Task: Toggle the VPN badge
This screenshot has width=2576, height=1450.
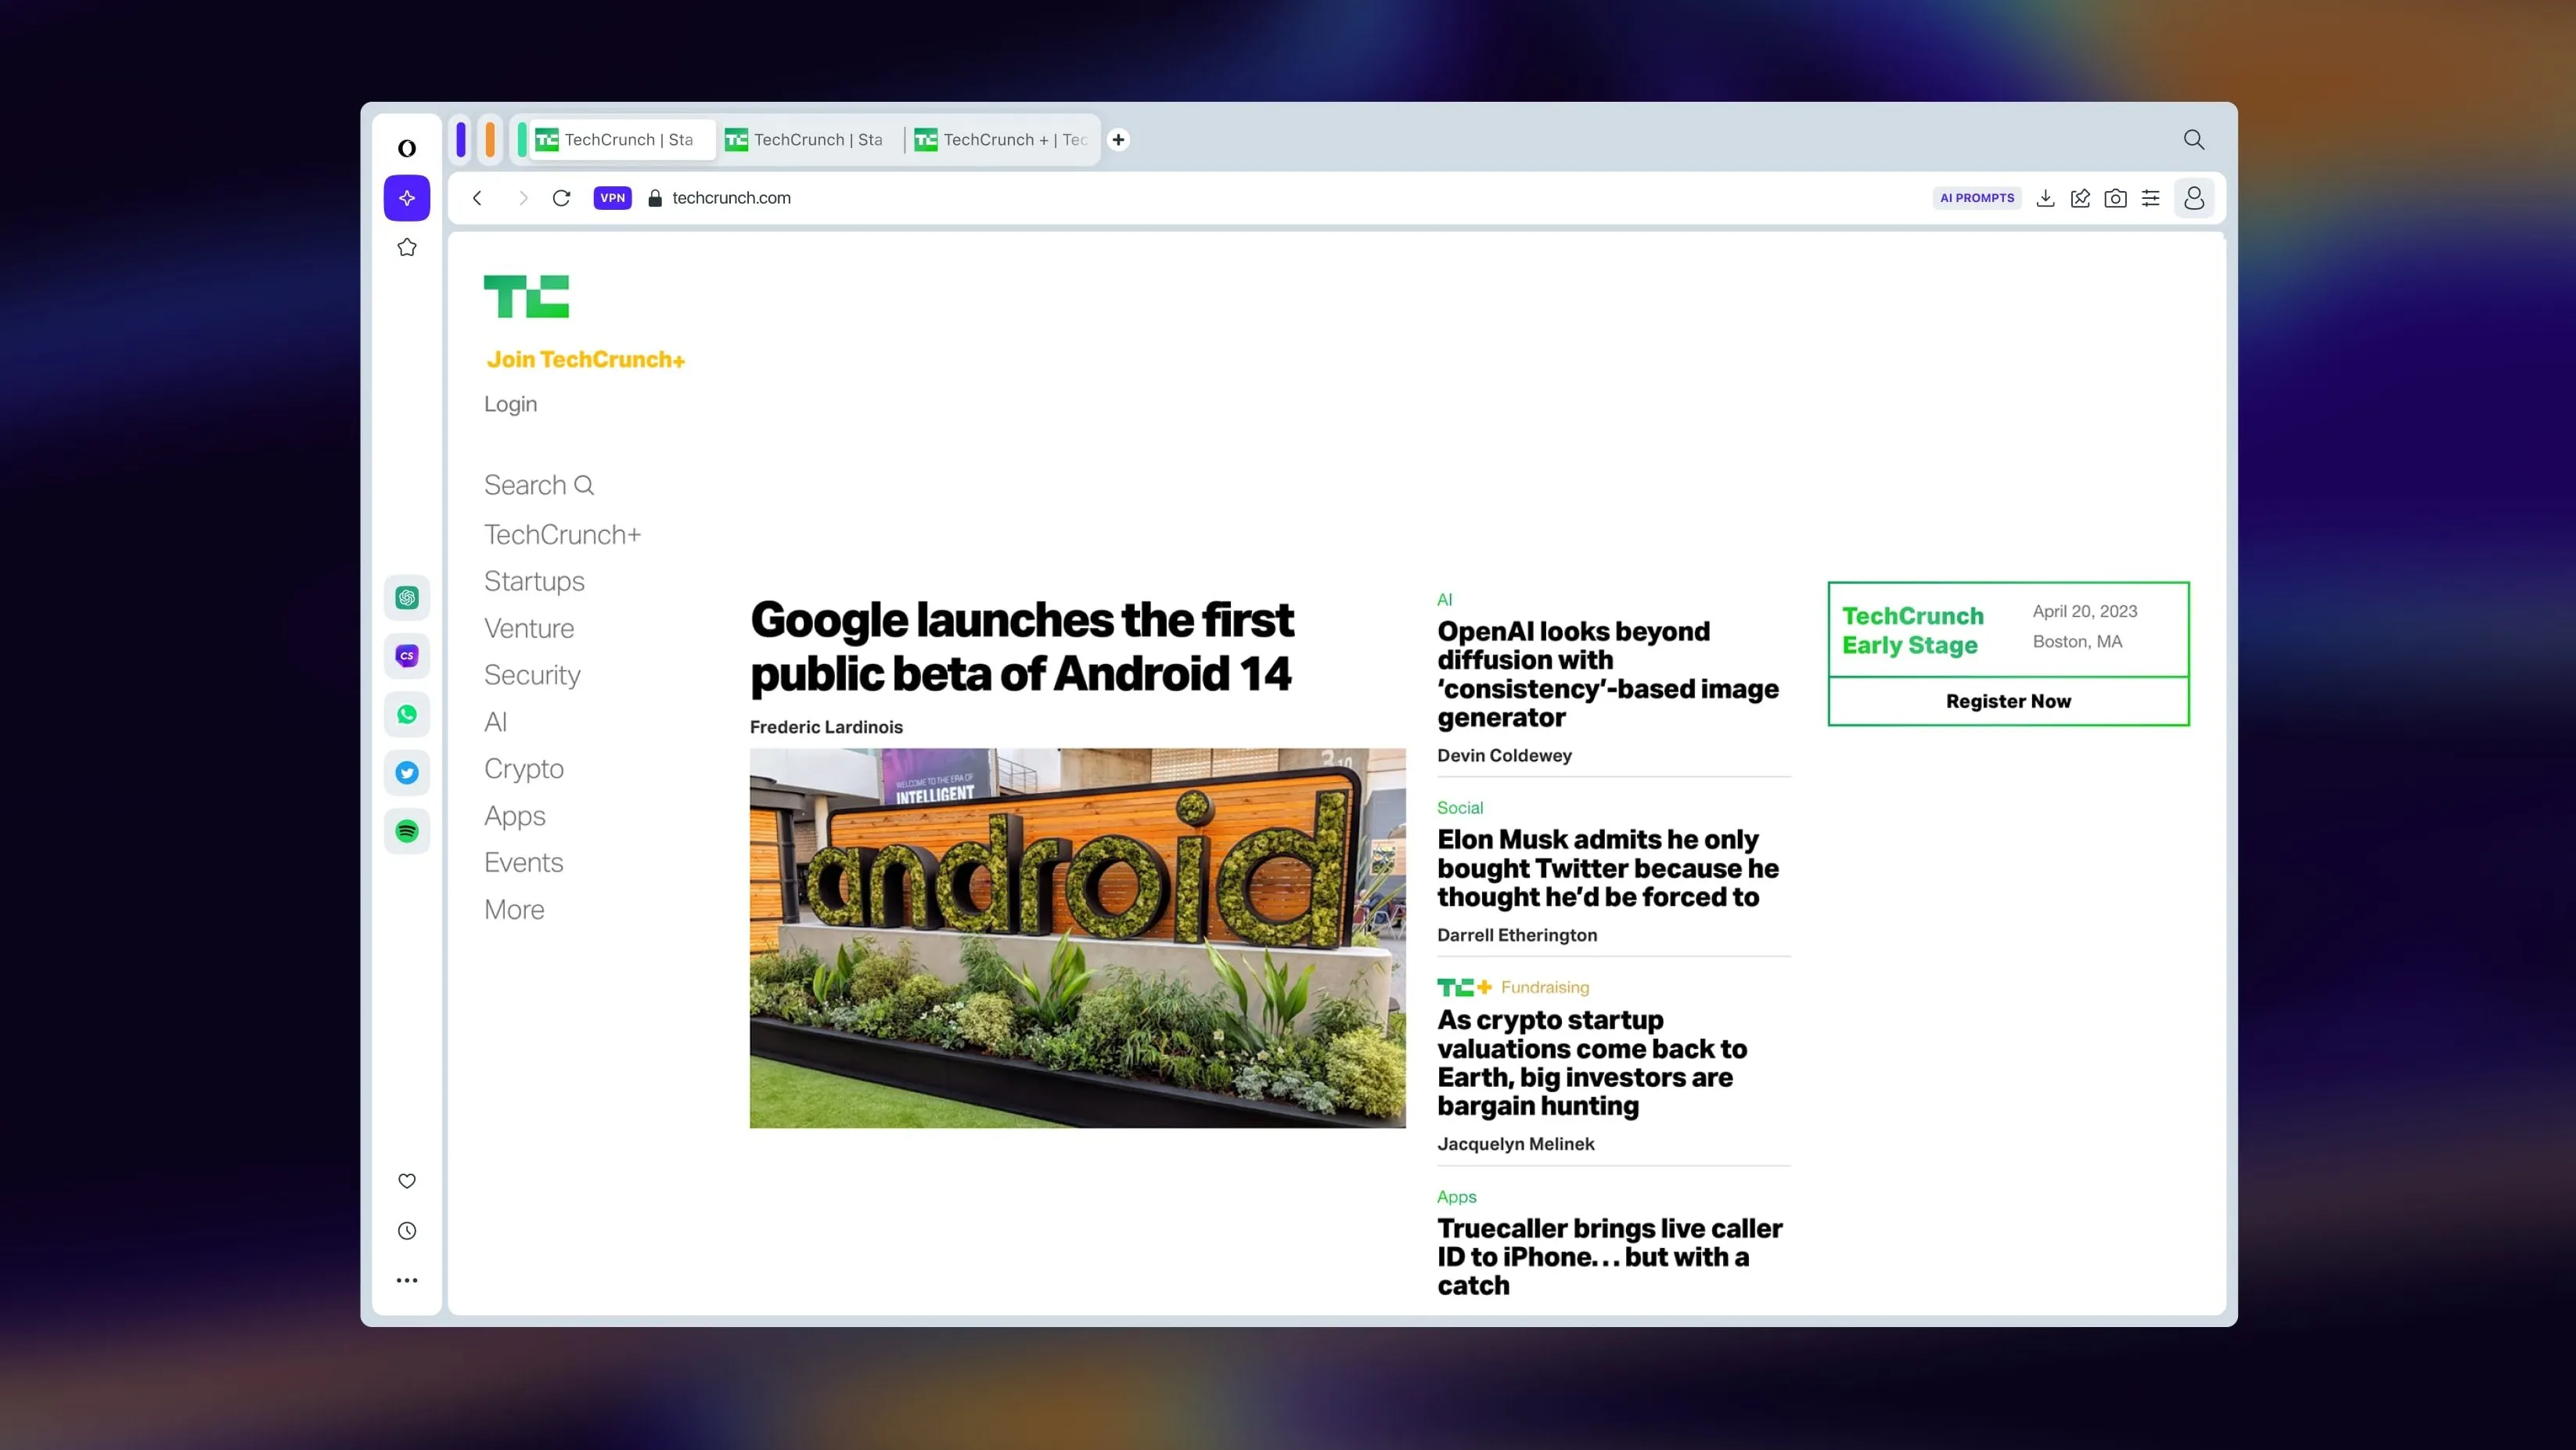Action: click(612, 198)
